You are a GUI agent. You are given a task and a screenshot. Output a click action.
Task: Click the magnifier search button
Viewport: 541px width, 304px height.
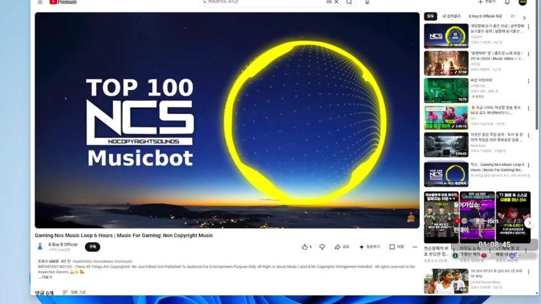[349, 2]
